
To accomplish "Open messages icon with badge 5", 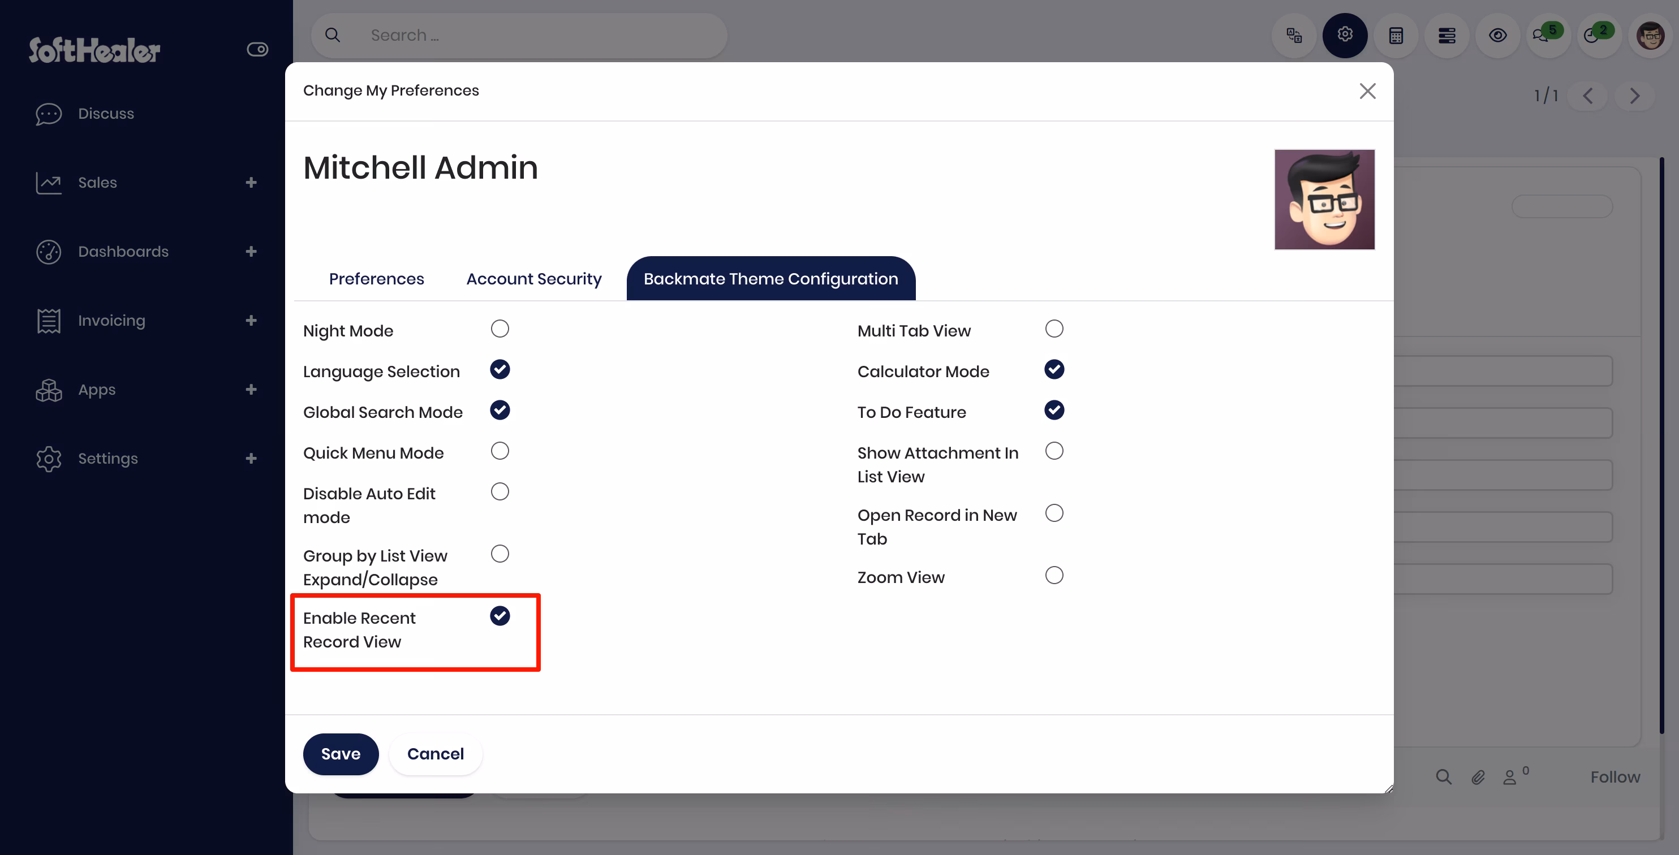I will pyautogui.click(x=1549, y=35).
